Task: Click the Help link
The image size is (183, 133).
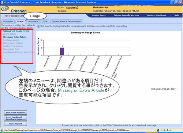Action: click(176, 15)
